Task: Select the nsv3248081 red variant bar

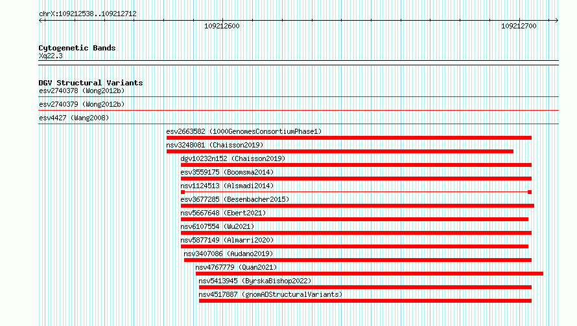Action: click(x=340, y=151)
